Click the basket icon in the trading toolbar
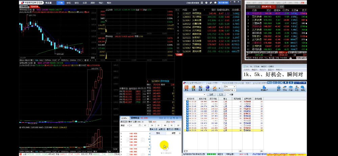This screenshot has height=156, width=338. [x=279, y=88]
